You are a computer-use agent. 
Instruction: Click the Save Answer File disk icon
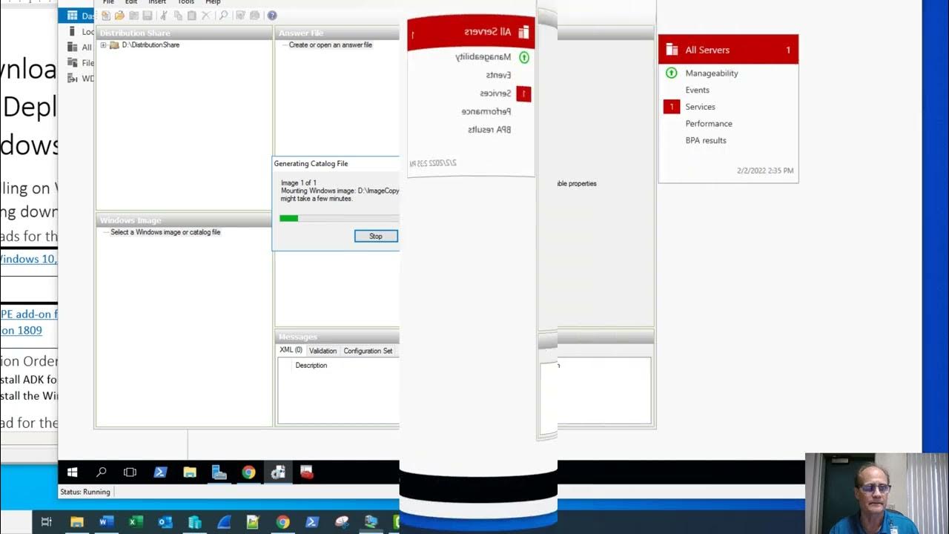(x=147, y=16)
